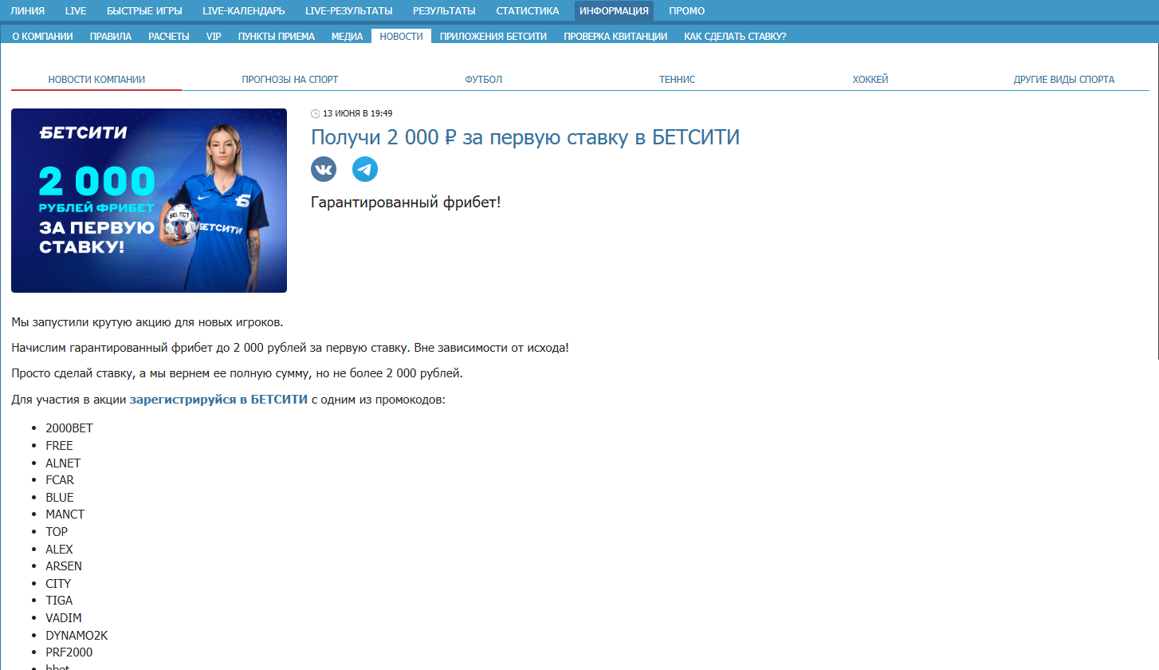Click promo code CITY
Screen dimensions: 1159x670
tap(58, 584)
